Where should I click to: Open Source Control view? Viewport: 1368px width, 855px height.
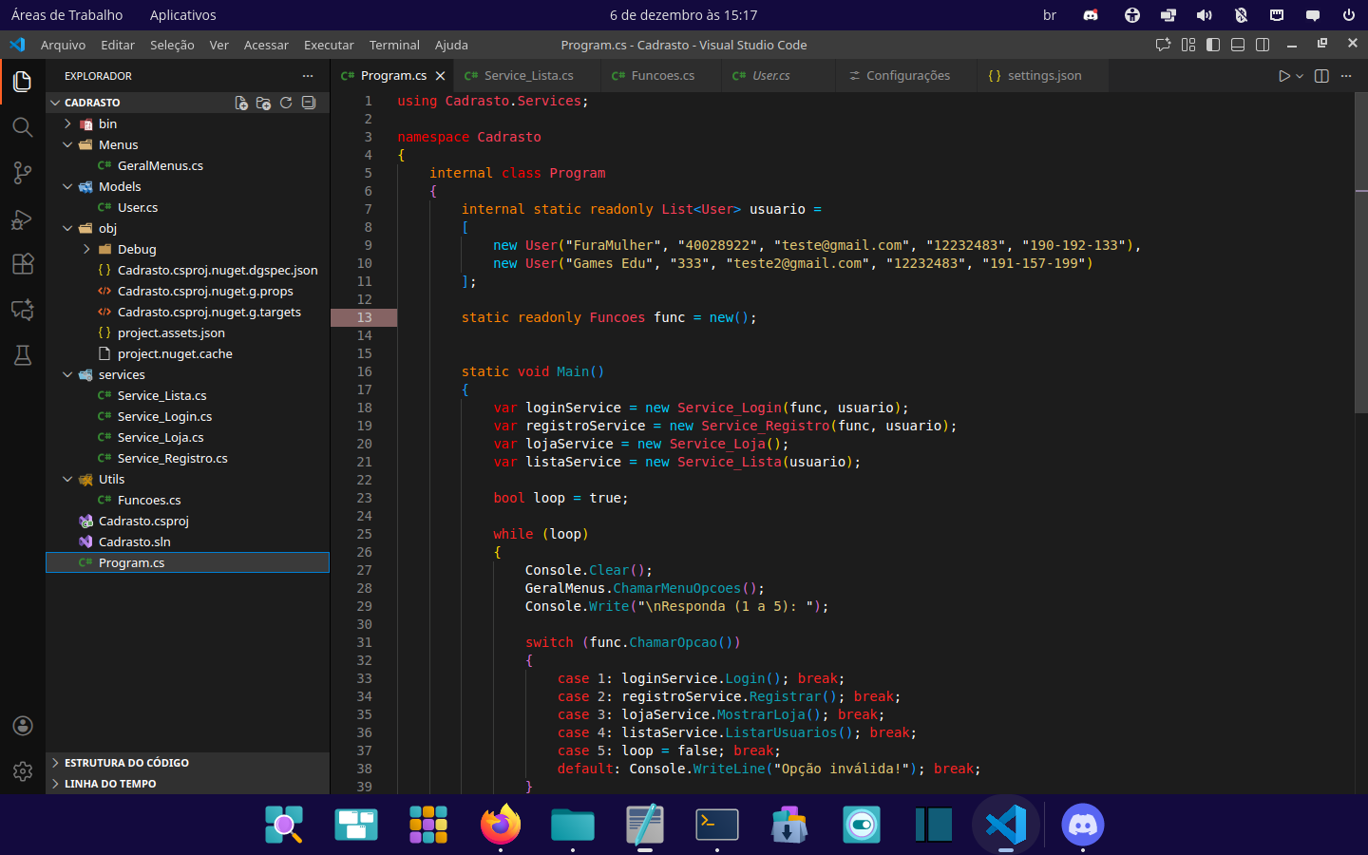(23, 173)
